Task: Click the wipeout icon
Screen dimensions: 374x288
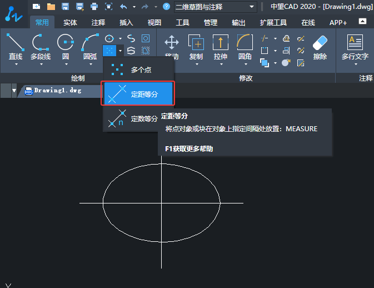Action: [146, 51]
